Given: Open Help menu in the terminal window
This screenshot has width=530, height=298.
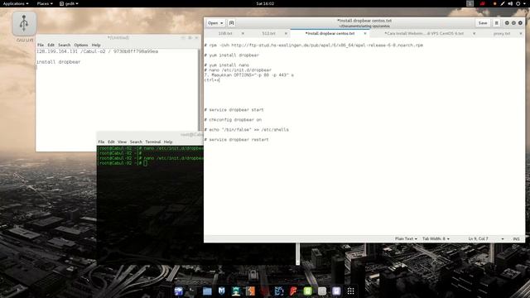Looking at the screenshot, I should coord(168,142).
